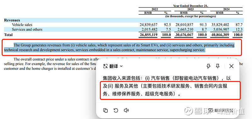Click the value 5,036,907
Image resolution: width=252 pixels, height=119 pixels.
point(221,29)
